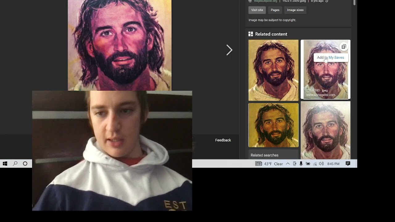This screenshot has height=222, width=395.
Task: Click the side panel scrollbar thumb
Action: coord(355,2)
